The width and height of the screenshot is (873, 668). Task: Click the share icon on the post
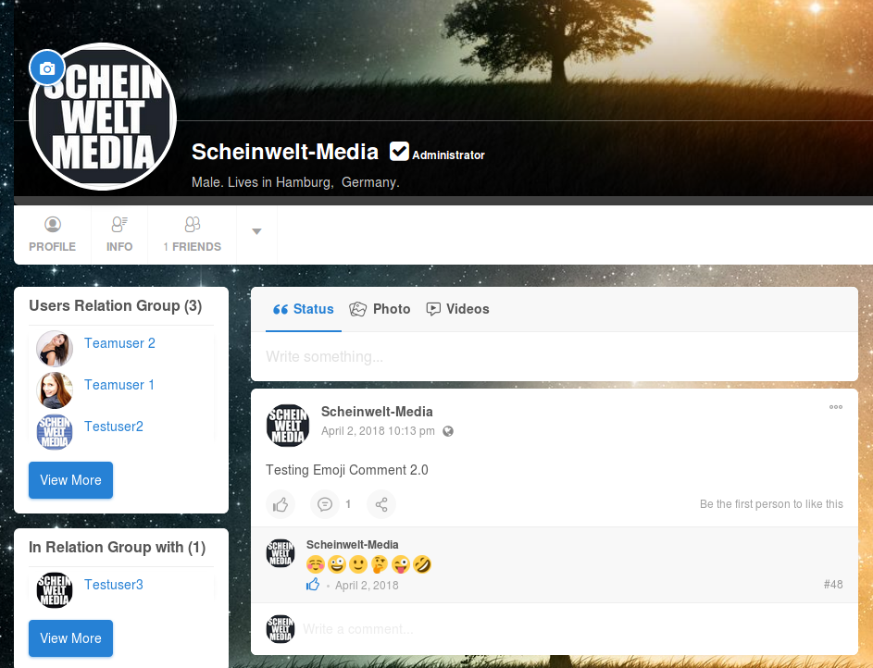381,504
